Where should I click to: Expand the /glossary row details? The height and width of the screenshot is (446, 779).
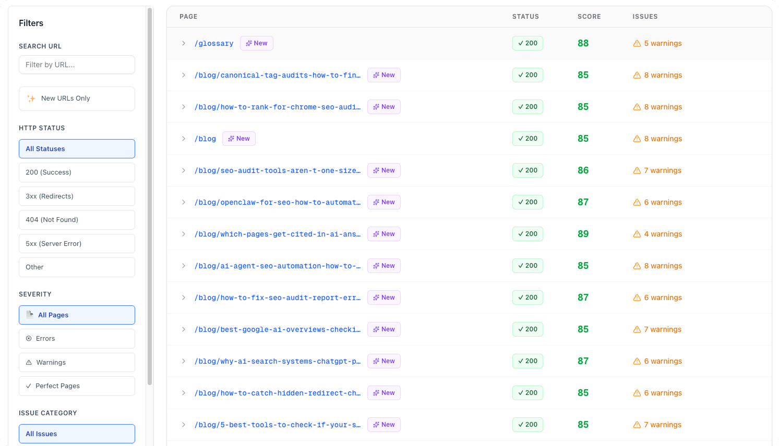pyautogui.click(x=183, y=43)
